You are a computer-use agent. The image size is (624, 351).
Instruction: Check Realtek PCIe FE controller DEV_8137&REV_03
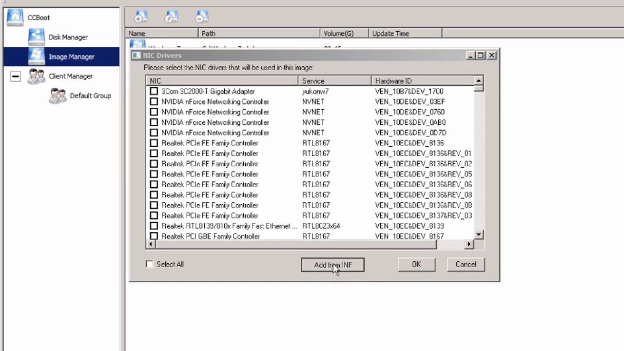pos(154,215)
